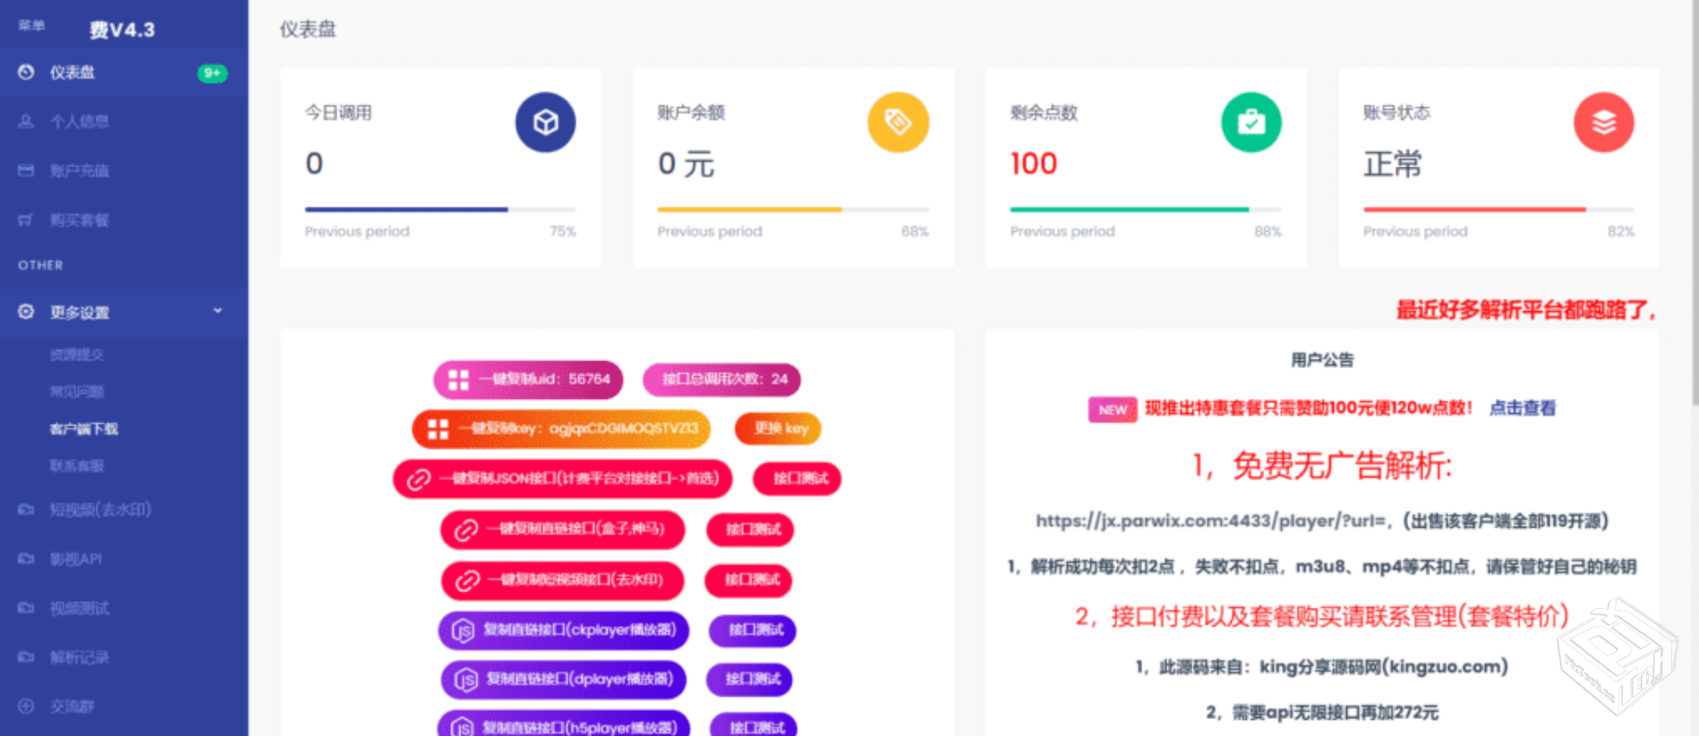Open 仪表盘 in the sidebar menu
Viewport: 1699px width, 736px height.
point(73,72)
